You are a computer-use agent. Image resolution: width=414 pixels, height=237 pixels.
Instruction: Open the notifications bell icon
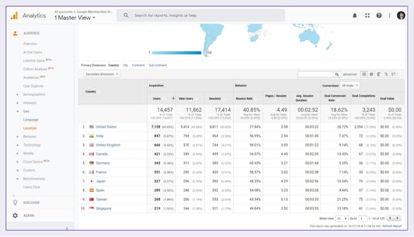[354, 15]
